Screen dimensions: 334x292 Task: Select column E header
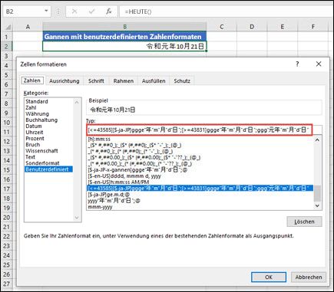[x=283, y=27]
